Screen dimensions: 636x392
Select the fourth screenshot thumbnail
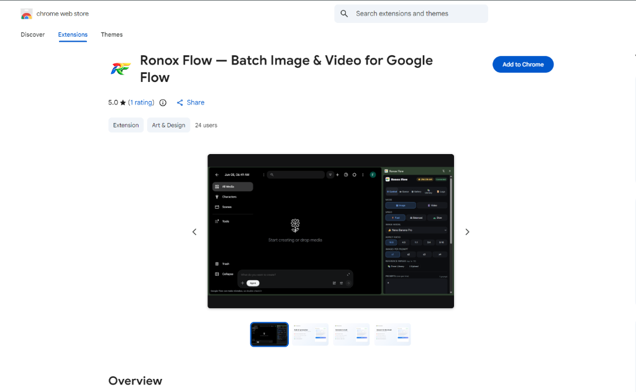[x=393, y=334]
